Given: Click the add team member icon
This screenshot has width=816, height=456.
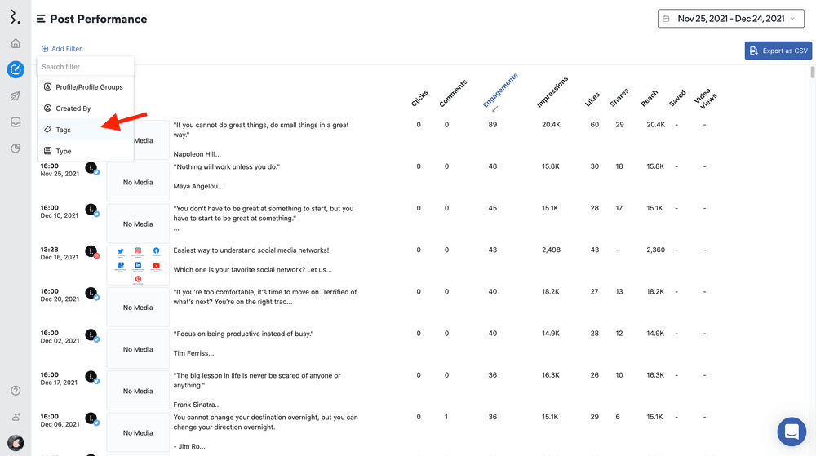Looking at the screenshot, I should pyautogui.click(x=16, y=417).
